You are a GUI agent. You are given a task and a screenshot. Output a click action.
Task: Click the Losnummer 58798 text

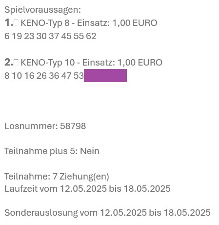pos(45,126)
